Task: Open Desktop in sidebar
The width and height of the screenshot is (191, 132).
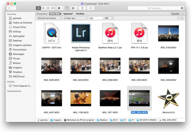Action: (x=15, y=40)
